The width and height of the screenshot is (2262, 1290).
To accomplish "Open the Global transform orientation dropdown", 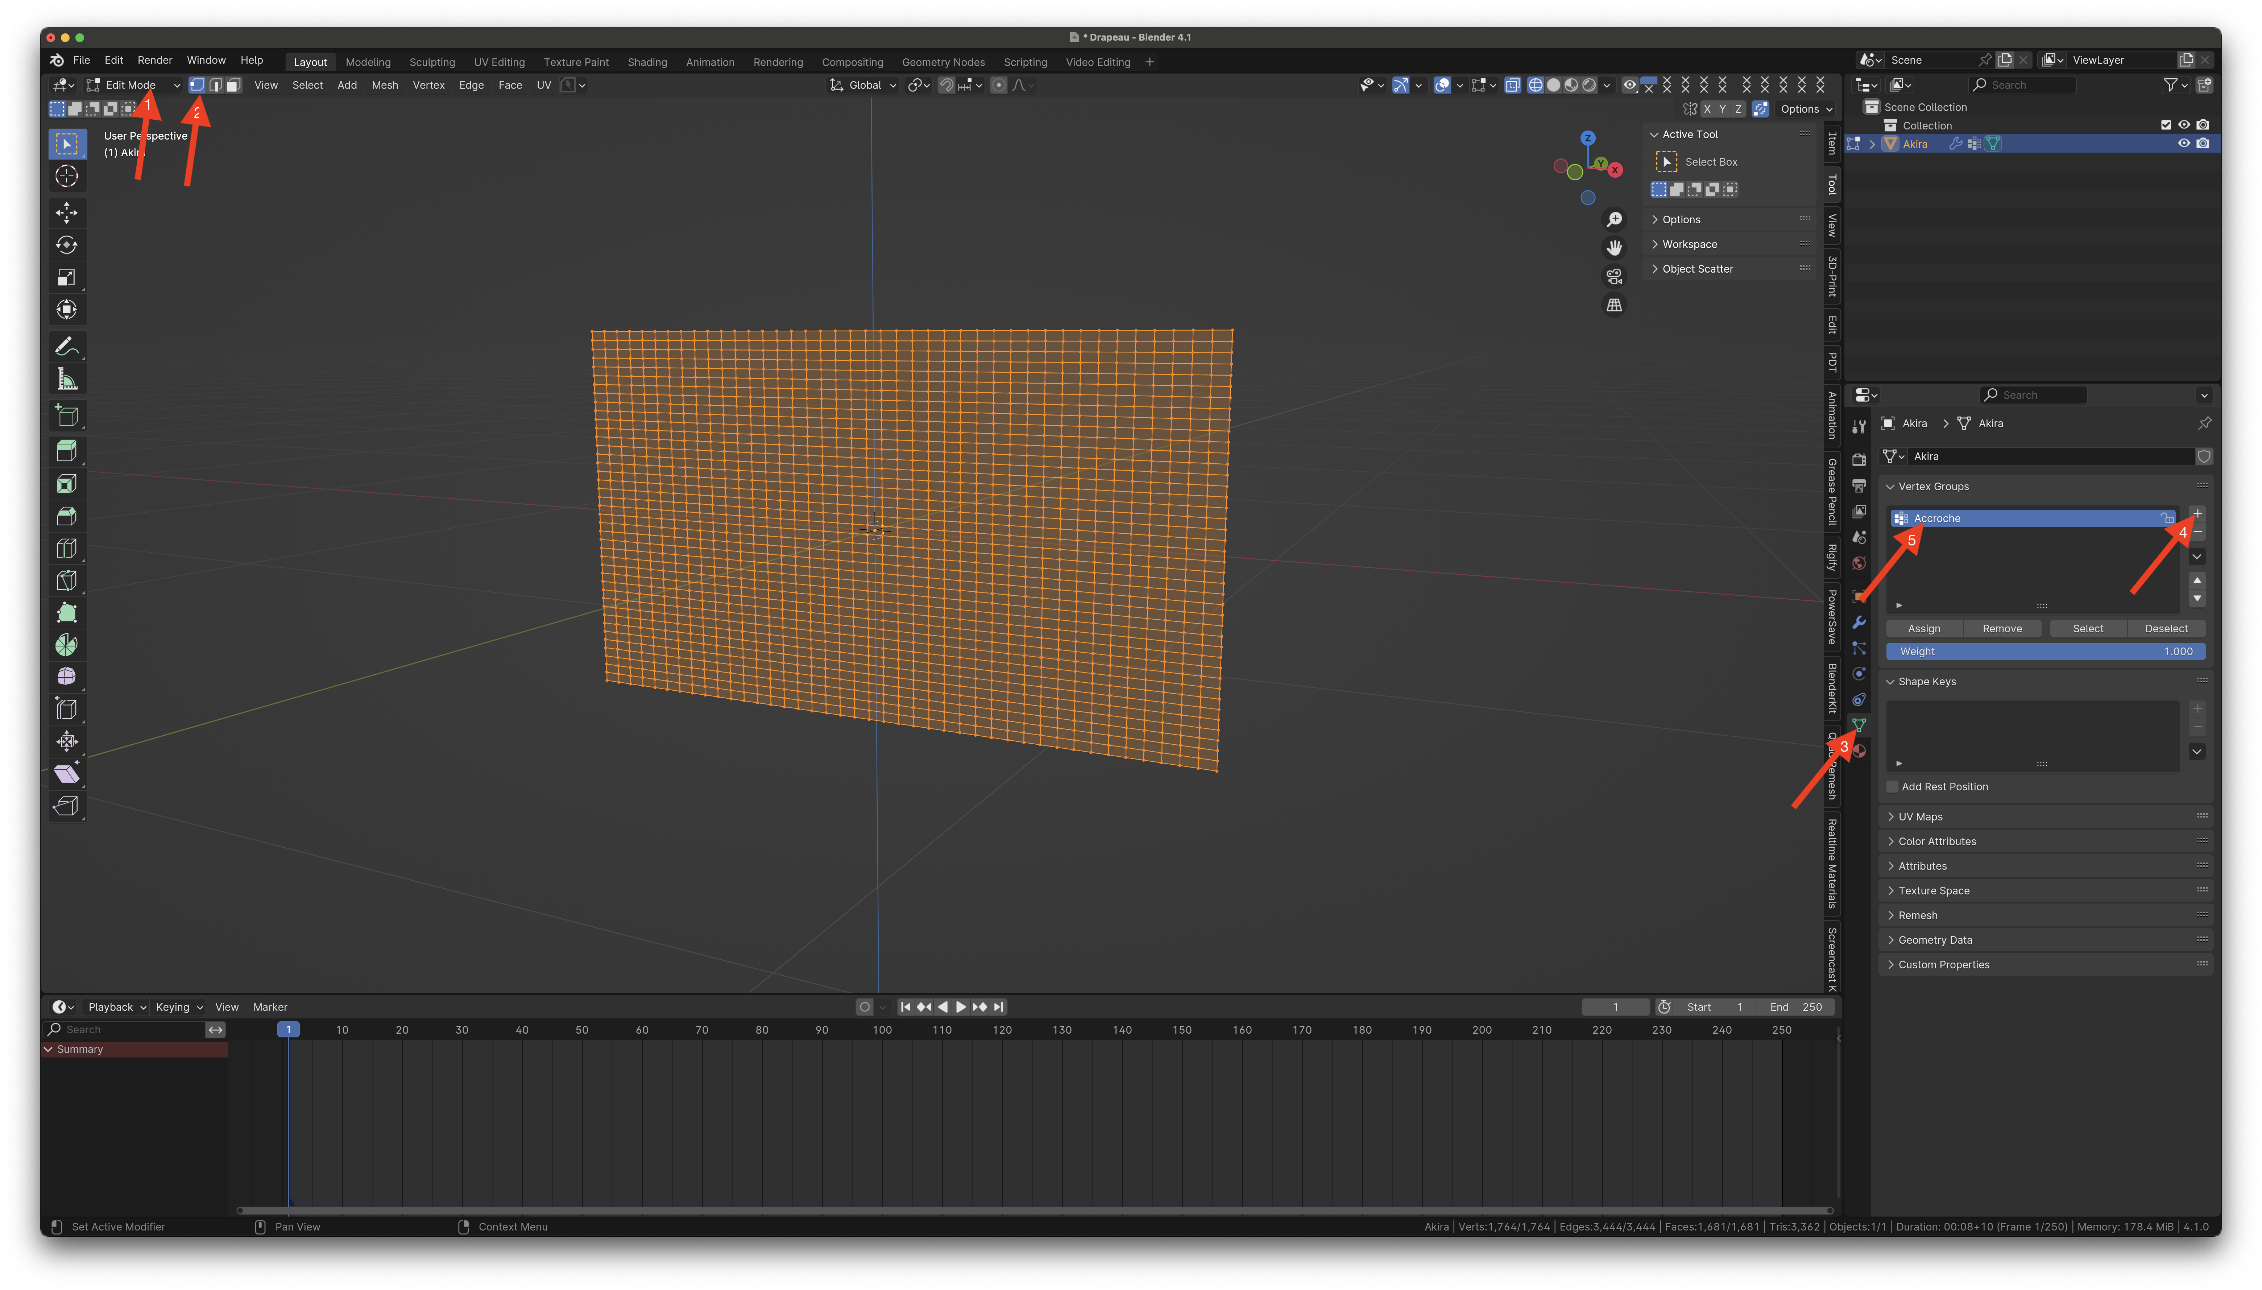I will [863, 85].
